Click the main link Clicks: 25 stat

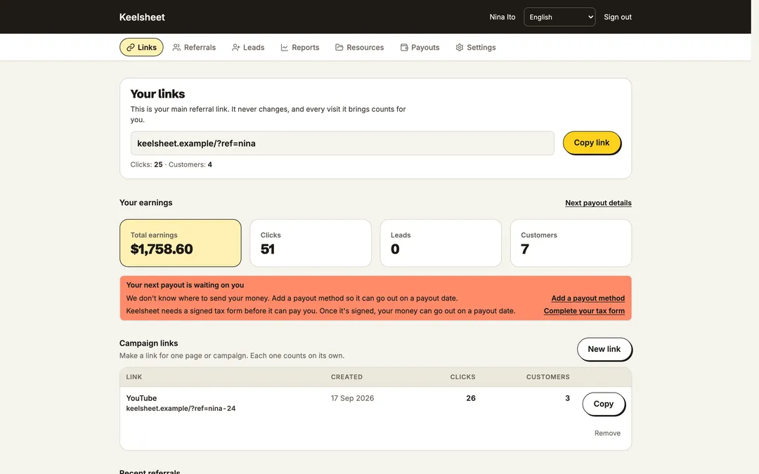[x=146, y=164]
